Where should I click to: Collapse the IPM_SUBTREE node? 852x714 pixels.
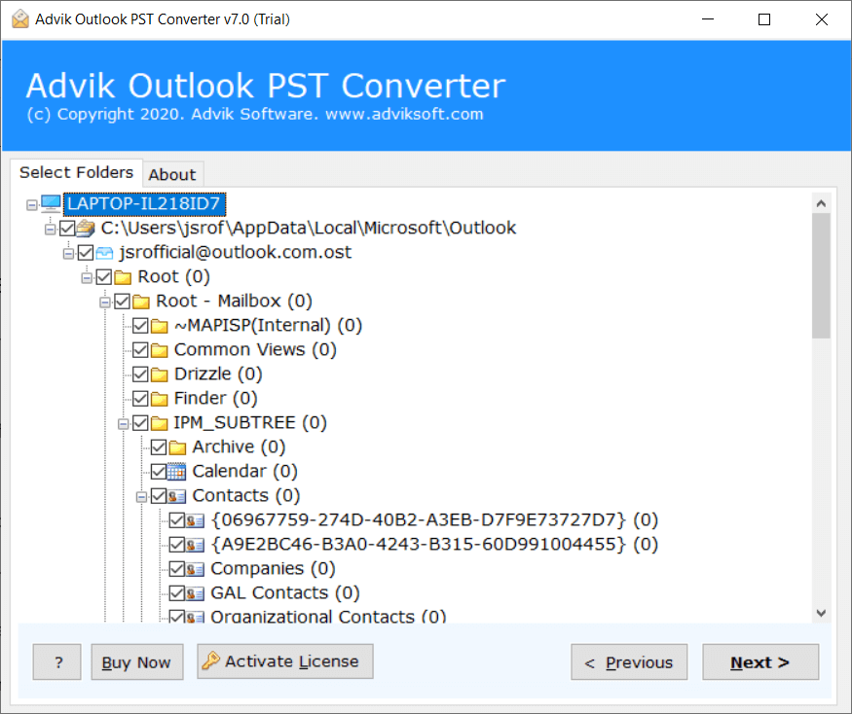pyautogui.click(x=123, y=422)
